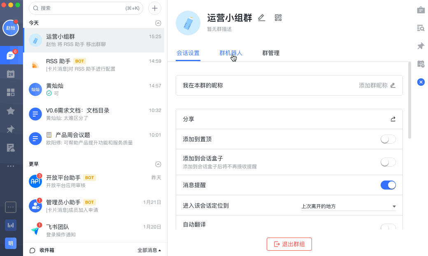The image size is (428, 256).
Task: Open the search-list icon in right sidebar
Action: [421, 28]
